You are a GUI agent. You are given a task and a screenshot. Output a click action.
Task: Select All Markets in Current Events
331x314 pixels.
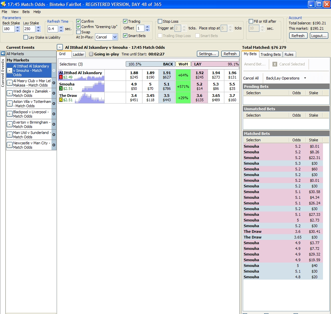(31, 54)
